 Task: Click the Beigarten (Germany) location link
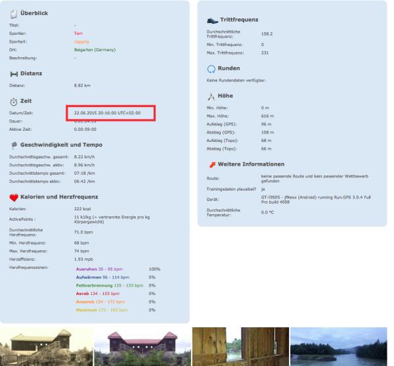[96, 49]
